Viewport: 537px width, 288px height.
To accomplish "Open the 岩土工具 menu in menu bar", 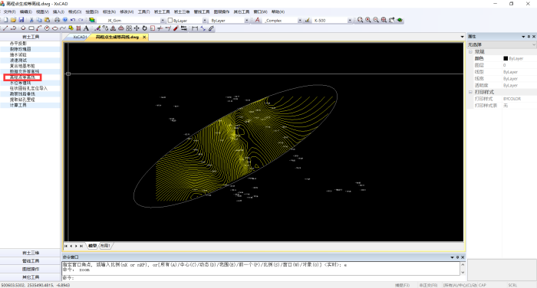I will click(x=162, y=11).
